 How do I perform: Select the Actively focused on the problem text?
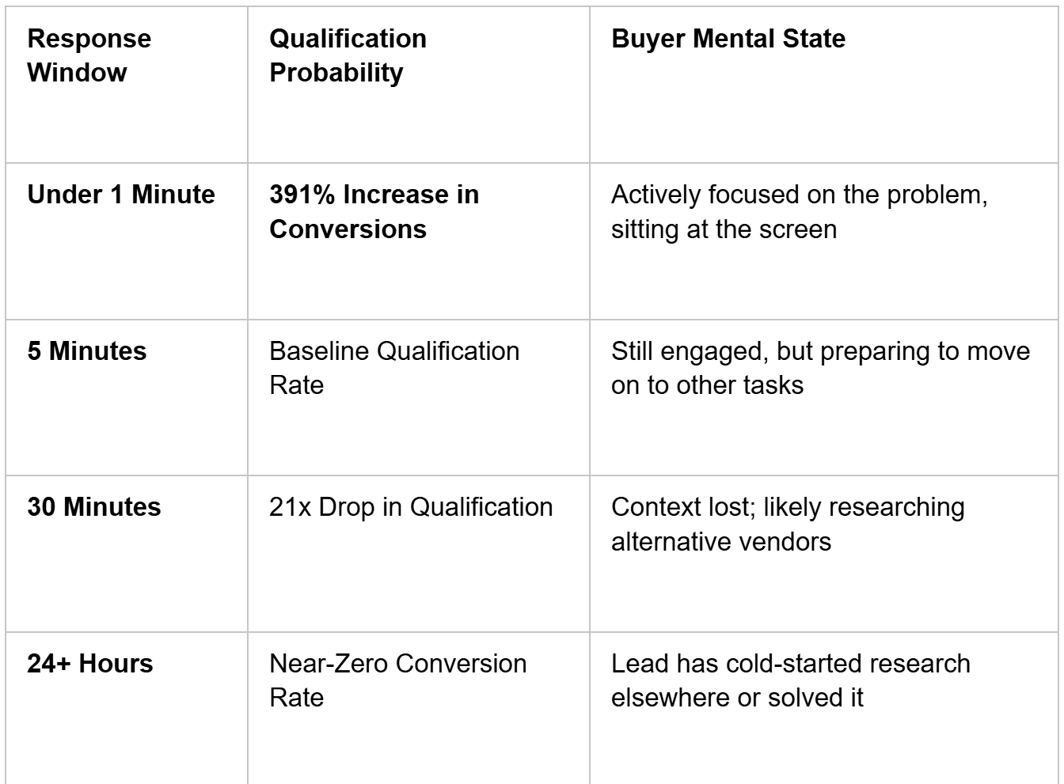[799, 195]
